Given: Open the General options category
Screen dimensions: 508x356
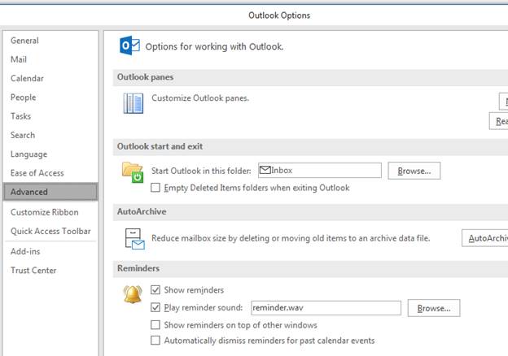Looking at the screenshot, I should (50, 41).
